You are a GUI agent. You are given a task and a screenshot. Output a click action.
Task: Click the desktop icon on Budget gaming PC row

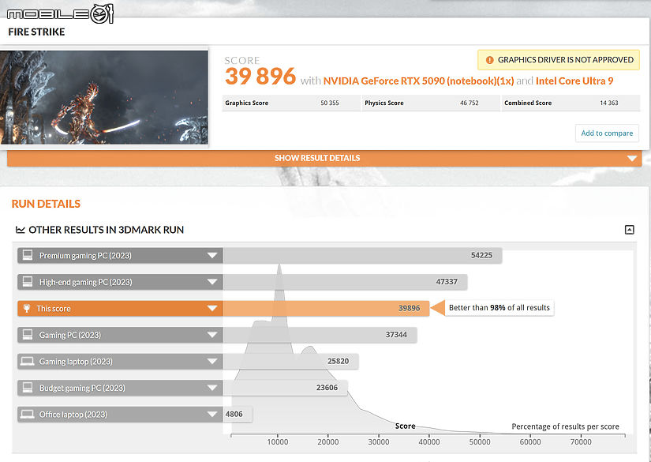point(28,388)
